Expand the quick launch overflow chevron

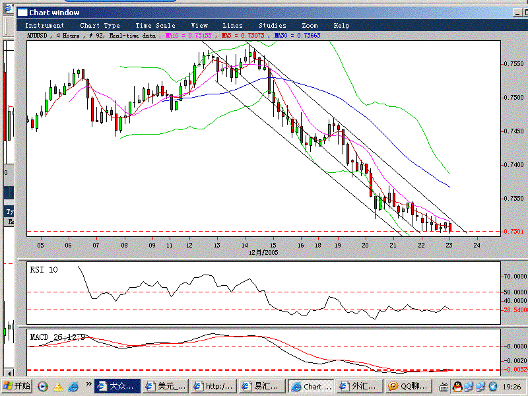click(x=89, y=384)
